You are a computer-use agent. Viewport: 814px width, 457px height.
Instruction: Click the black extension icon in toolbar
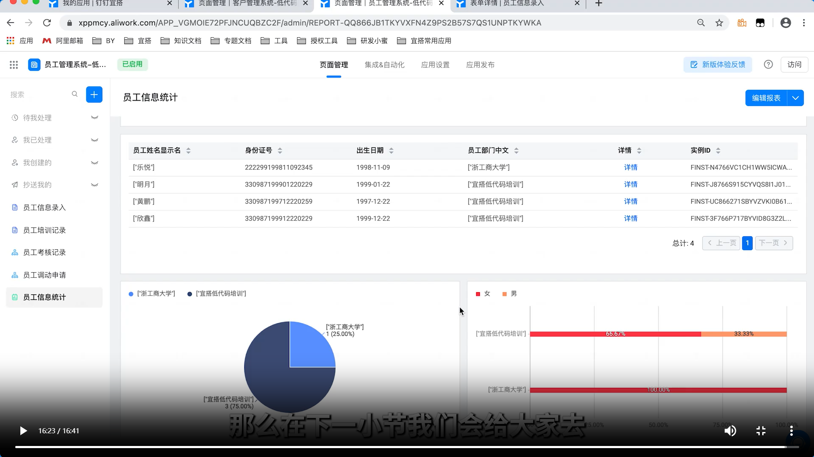click(760, 23)
